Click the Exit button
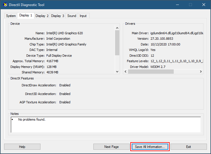 pos(188,147)
